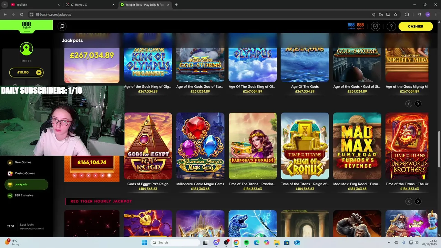This screenshot has height=248, width=441.
Task: Open the 888 sport logo link
Action: pos(360,26)
